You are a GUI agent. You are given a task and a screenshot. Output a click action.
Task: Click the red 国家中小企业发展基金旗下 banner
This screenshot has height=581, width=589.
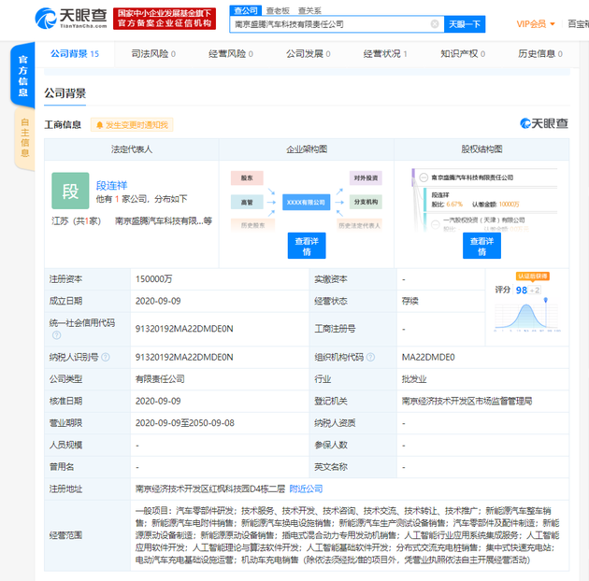pyautogui.click(x=165, y=19)
